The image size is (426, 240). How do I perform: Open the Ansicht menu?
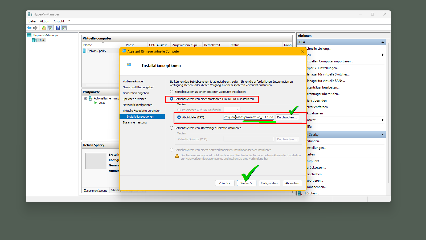59,21
